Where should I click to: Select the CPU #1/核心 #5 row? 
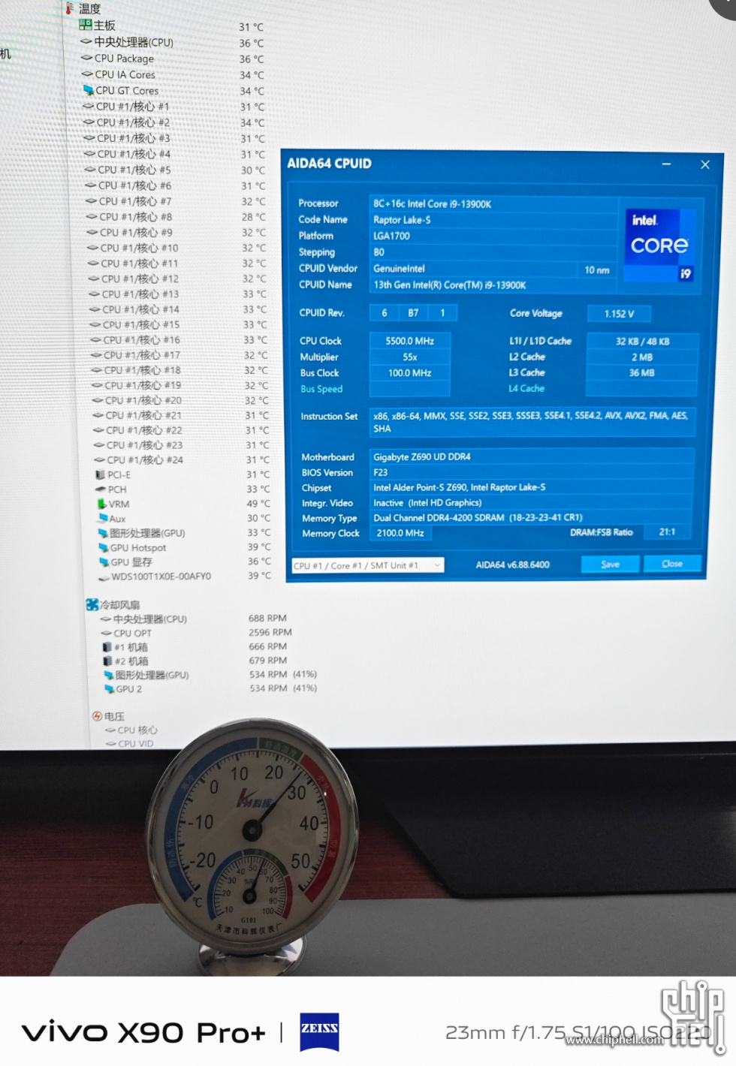pos(174,170)
